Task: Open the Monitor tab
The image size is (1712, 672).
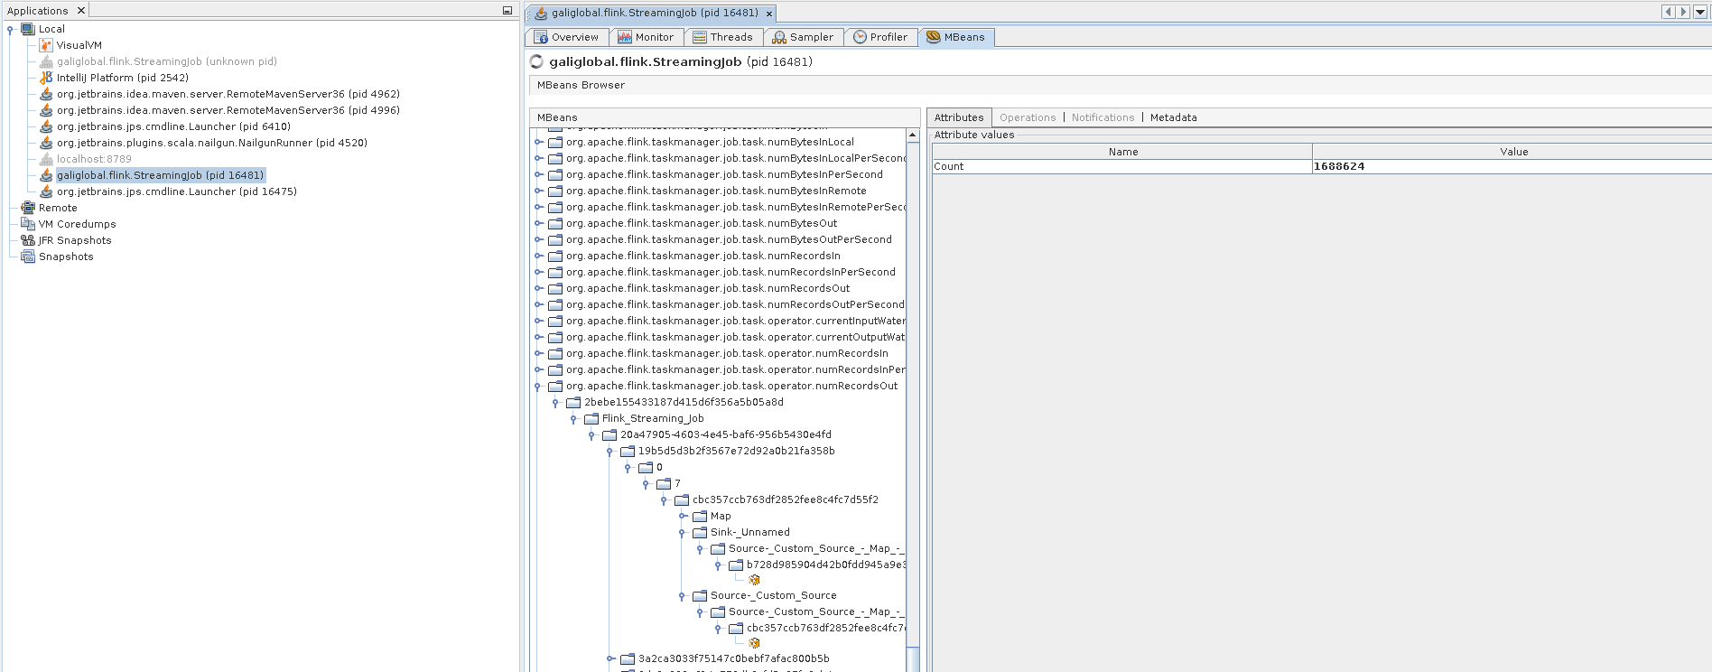Action: tap(646, 37)
